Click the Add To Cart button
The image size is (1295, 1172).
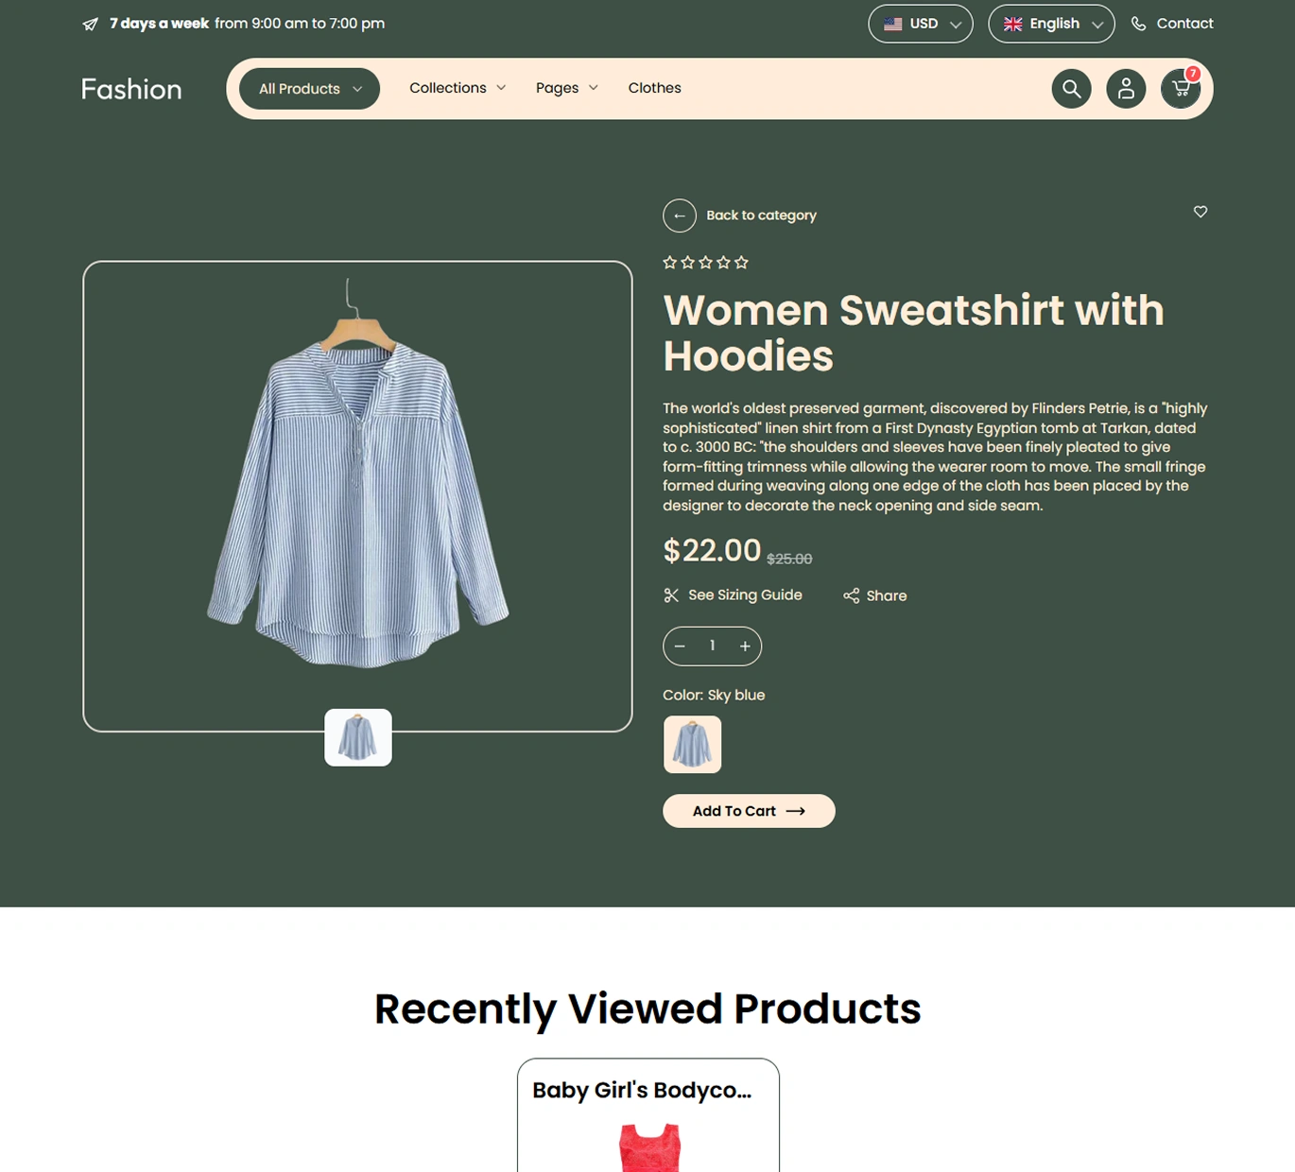click(x=749, y=811)
